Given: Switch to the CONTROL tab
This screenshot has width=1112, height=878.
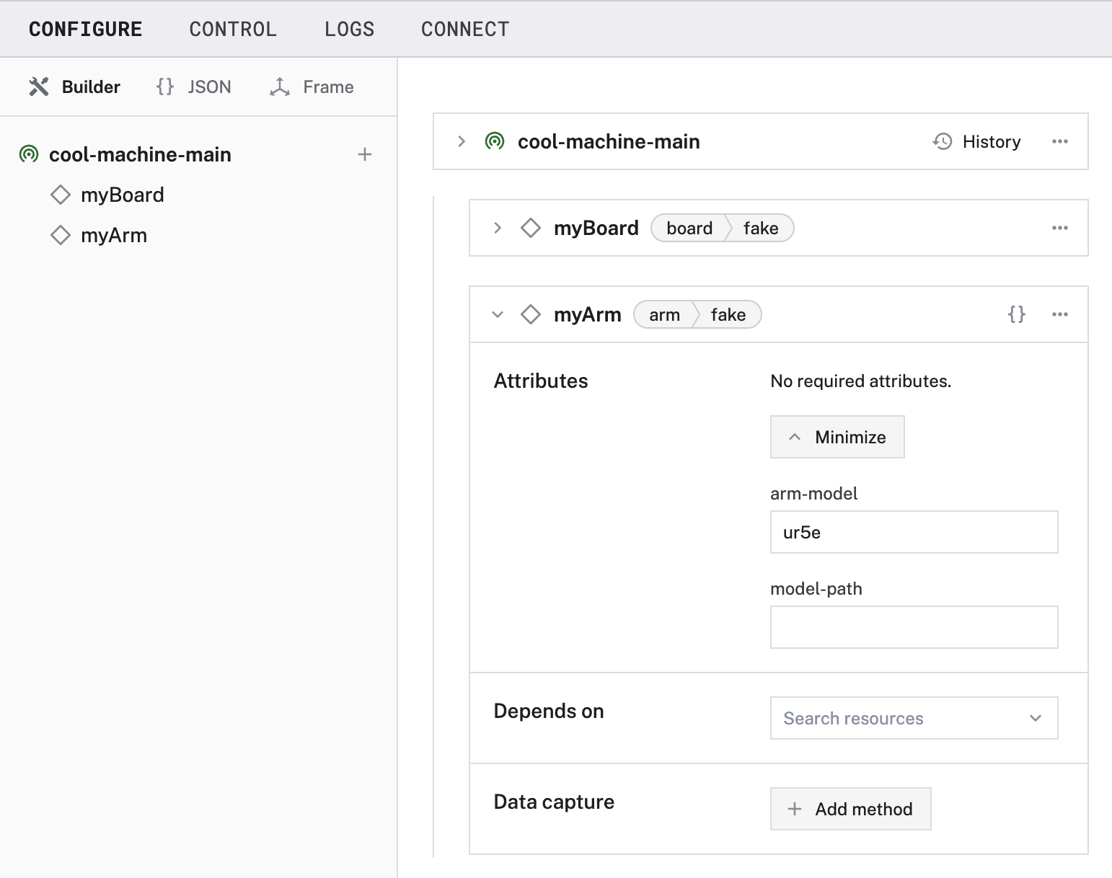Looking at the screenshot, I should tap(233, 29).
